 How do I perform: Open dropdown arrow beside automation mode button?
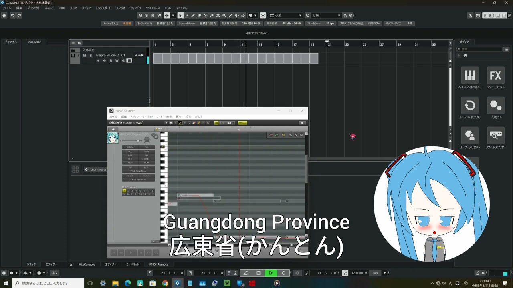coord(173,16)
